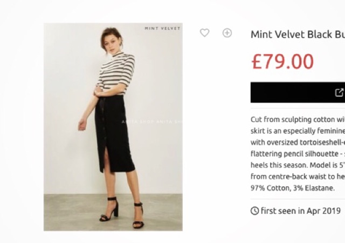
Task: Click the striped top in the photo
Action: 116,72
